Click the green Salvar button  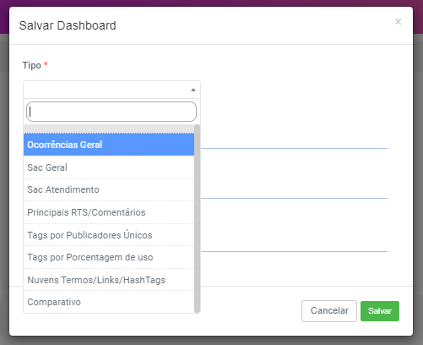point(380,311)
